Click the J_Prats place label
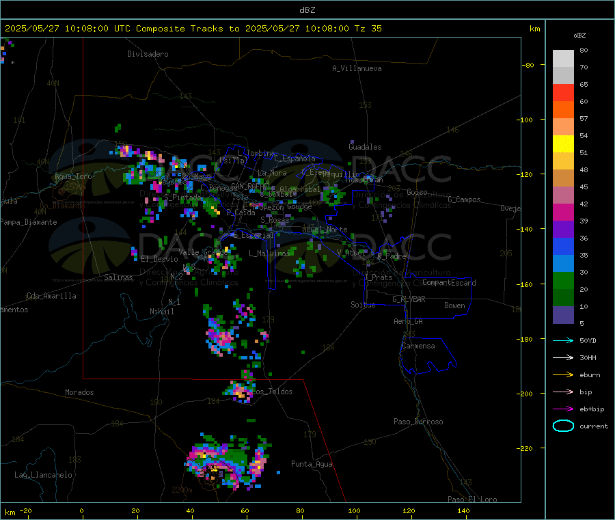Image resolution: width=615 pixels, height=520 pixels. click(378, 277)
